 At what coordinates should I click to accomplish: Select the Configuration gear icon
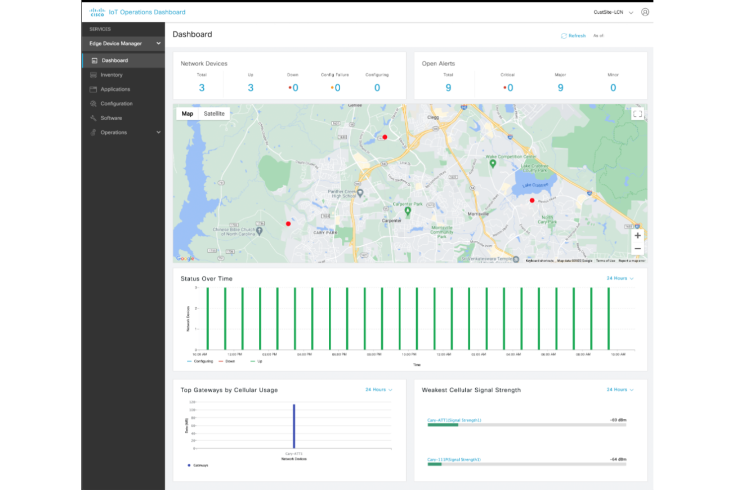[93, 103]
